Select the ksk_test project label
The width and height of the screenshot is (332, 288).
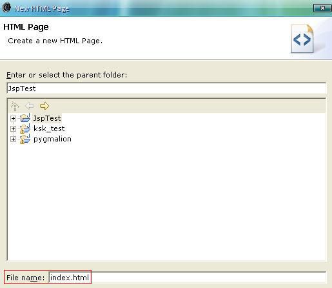coord(49,129)
